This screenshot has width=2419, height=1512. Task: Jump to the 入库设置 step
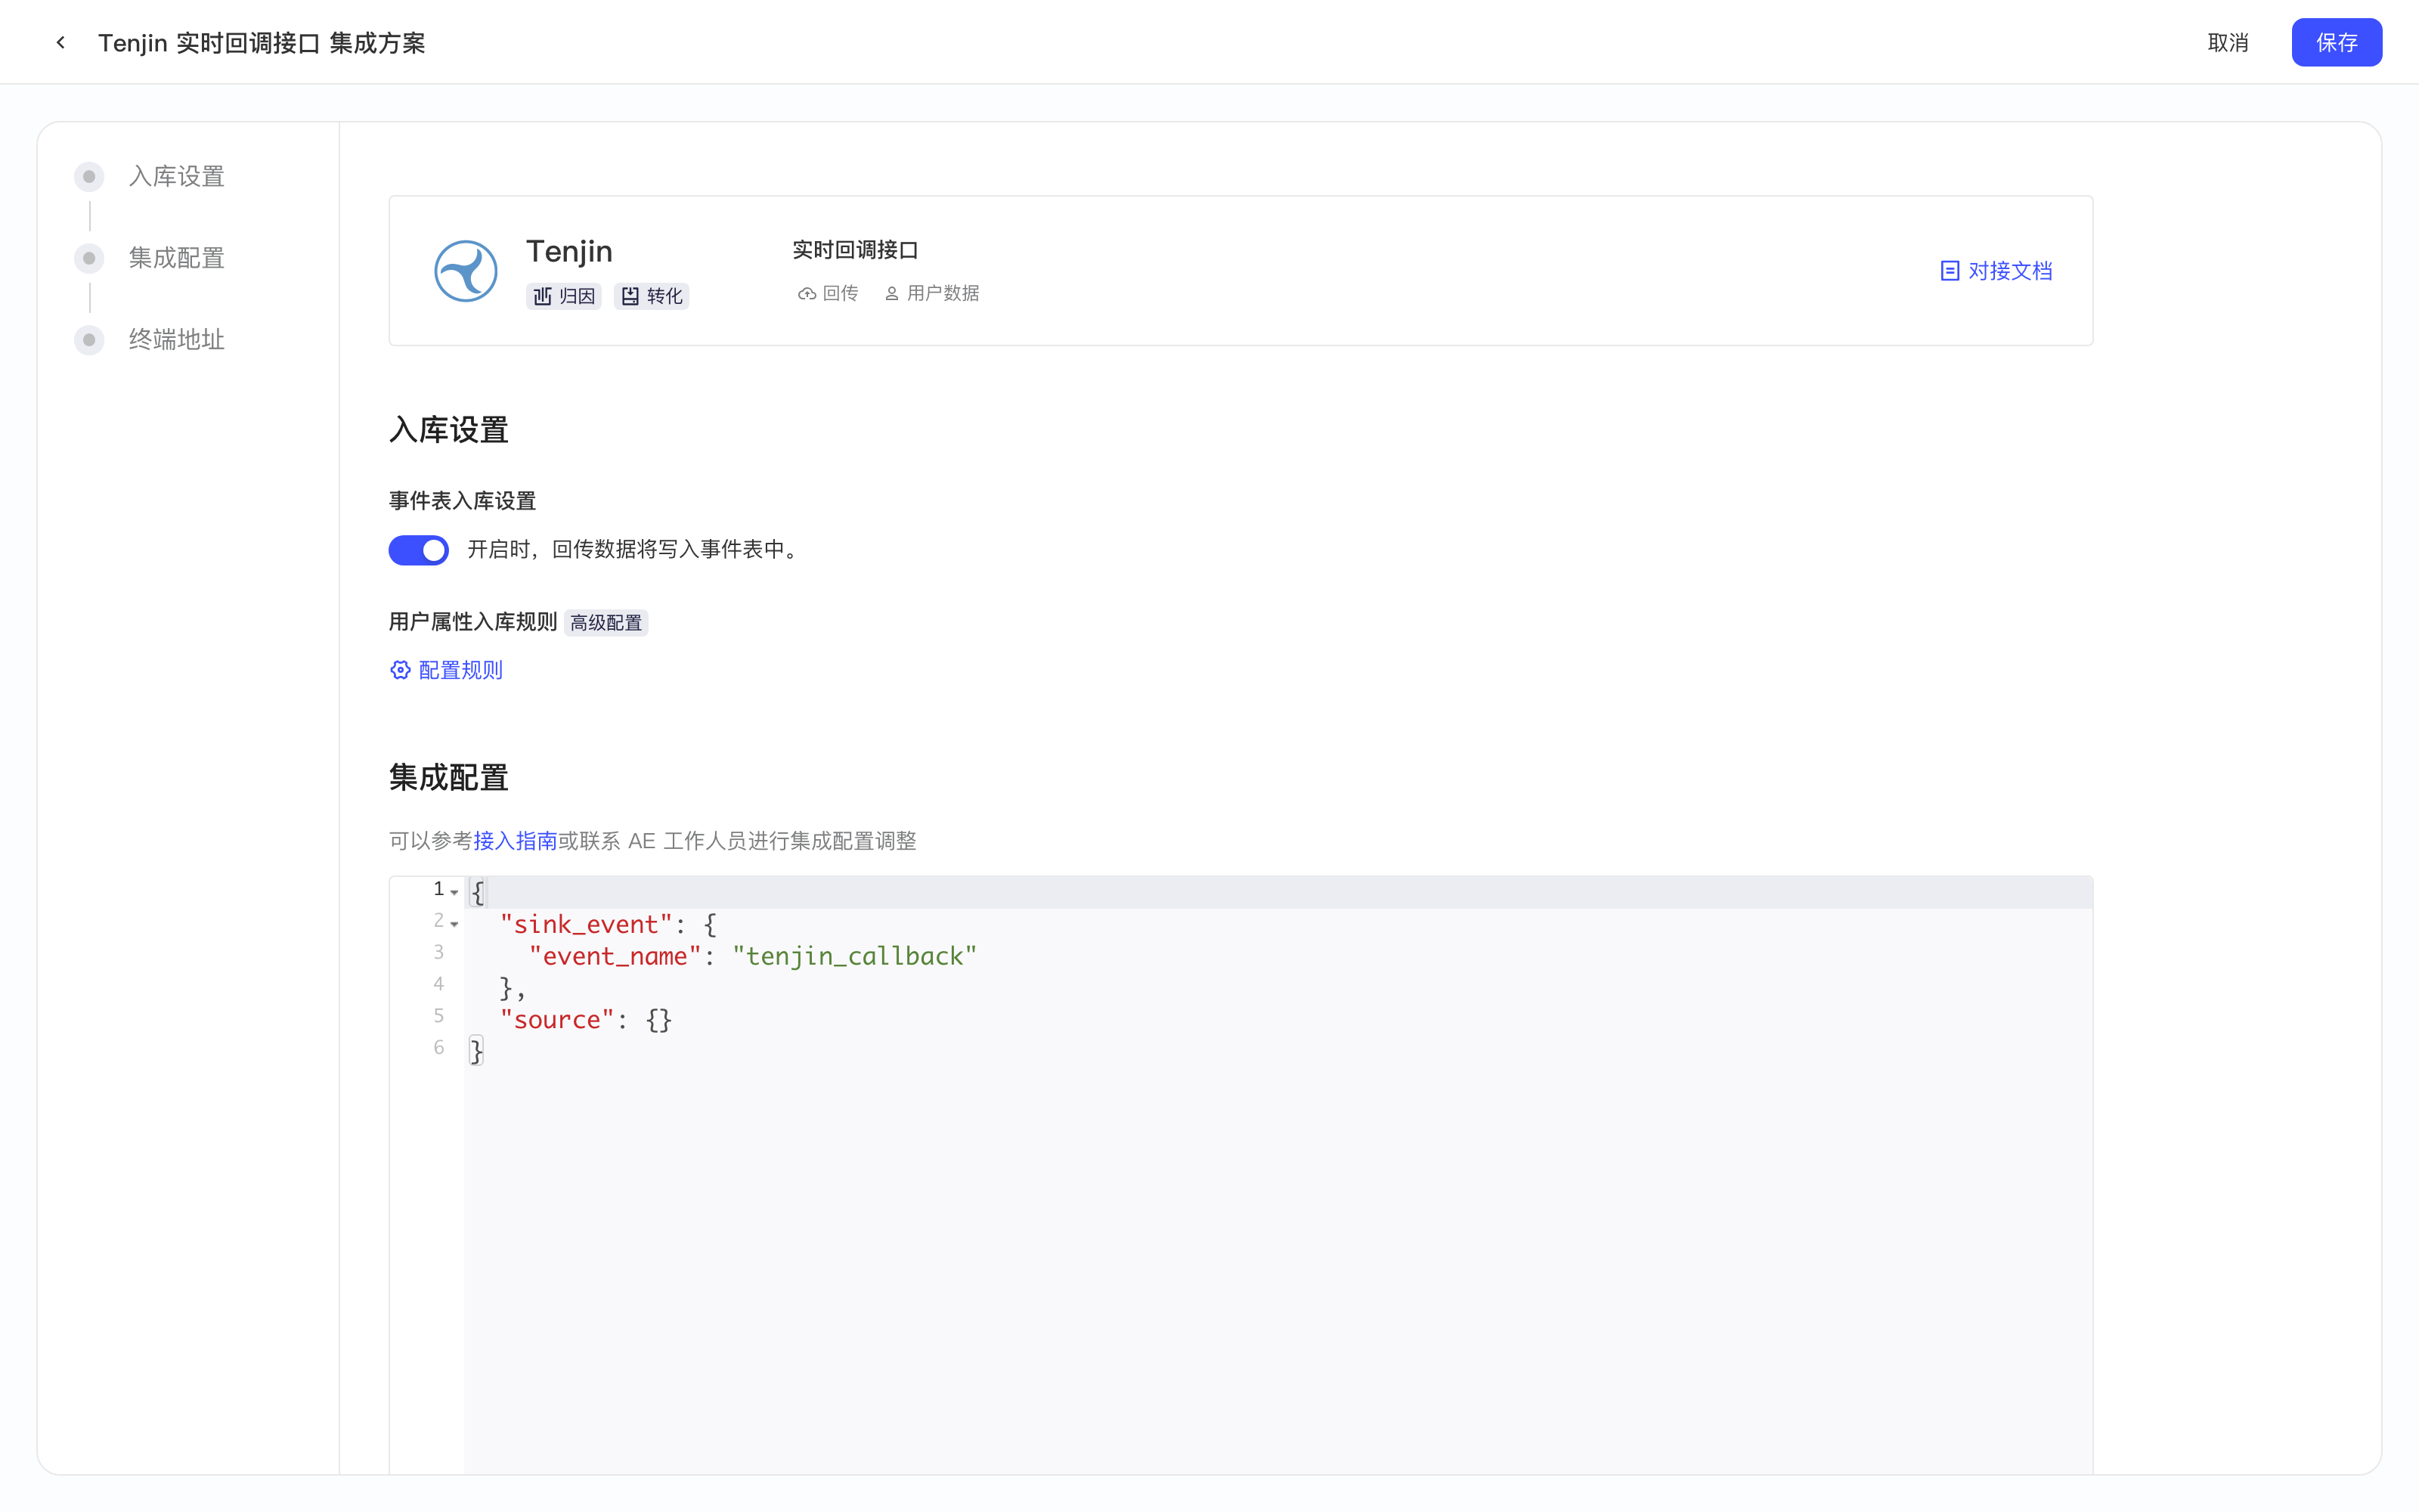tap(176, 177)
